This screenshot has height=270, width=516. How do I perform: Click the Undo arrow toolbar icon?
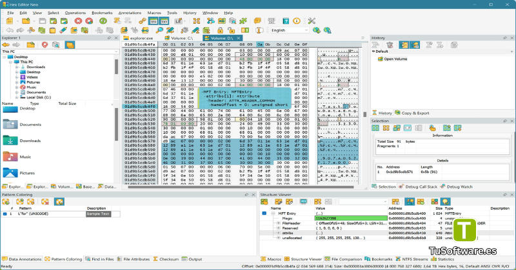click(10, 30)
